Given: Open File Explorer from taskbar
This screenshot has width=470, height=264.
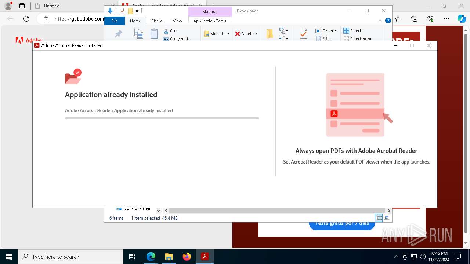Looking at the screenshot, I should point(169,257).
